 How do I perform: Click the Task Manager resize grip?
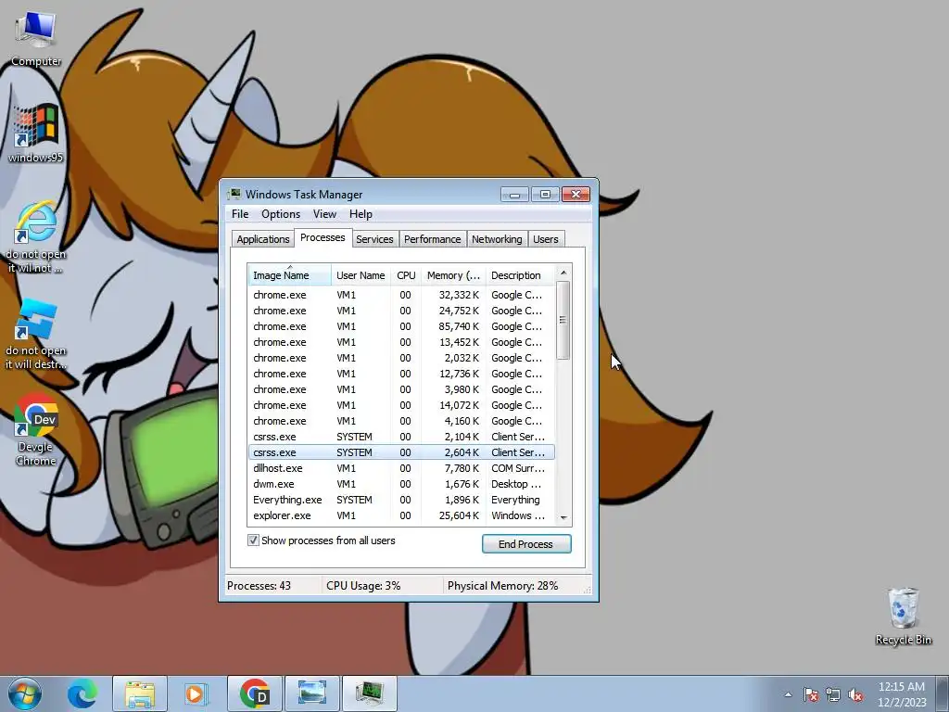(x=587, y=590)
